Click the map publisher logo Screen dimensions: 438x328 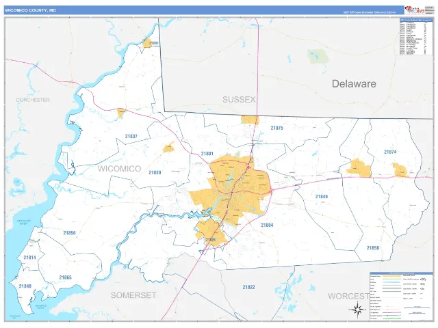415,10
